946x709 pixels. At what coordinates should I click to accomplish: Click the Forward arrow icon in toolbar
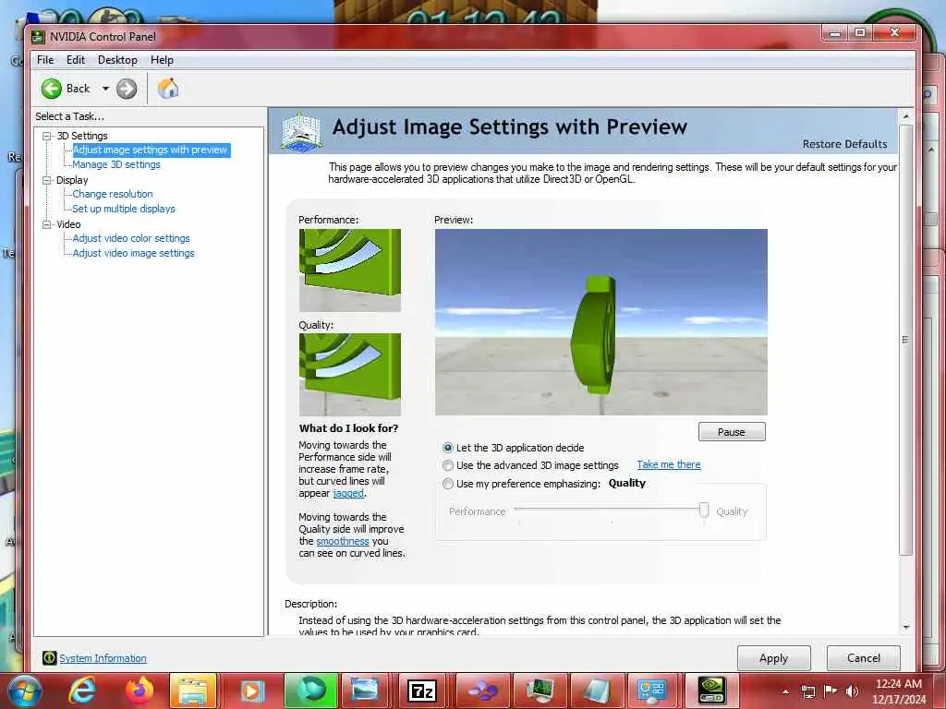coord(126,89)
